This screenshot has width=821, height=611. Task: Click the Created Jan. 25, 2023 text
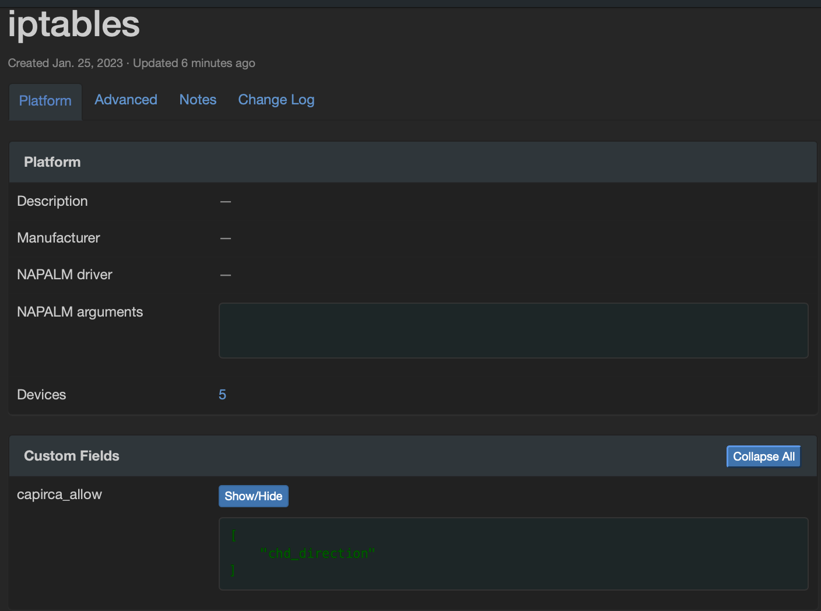click(65, 63)
